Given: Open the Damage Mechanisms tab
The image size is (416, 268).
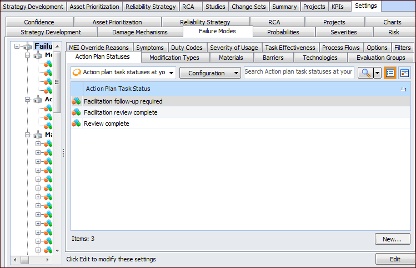Looking at the screenshot, I should 140,32.
